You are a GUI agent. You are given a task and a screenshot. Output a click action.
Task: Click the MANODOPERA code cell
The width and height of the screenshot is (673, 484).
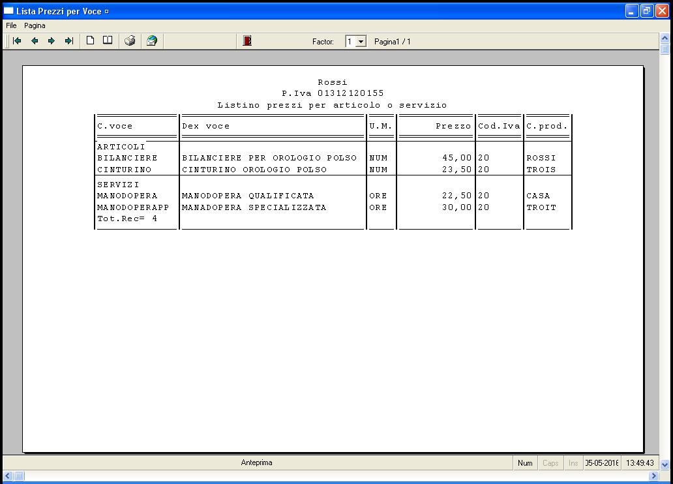(x=127, y=196)
